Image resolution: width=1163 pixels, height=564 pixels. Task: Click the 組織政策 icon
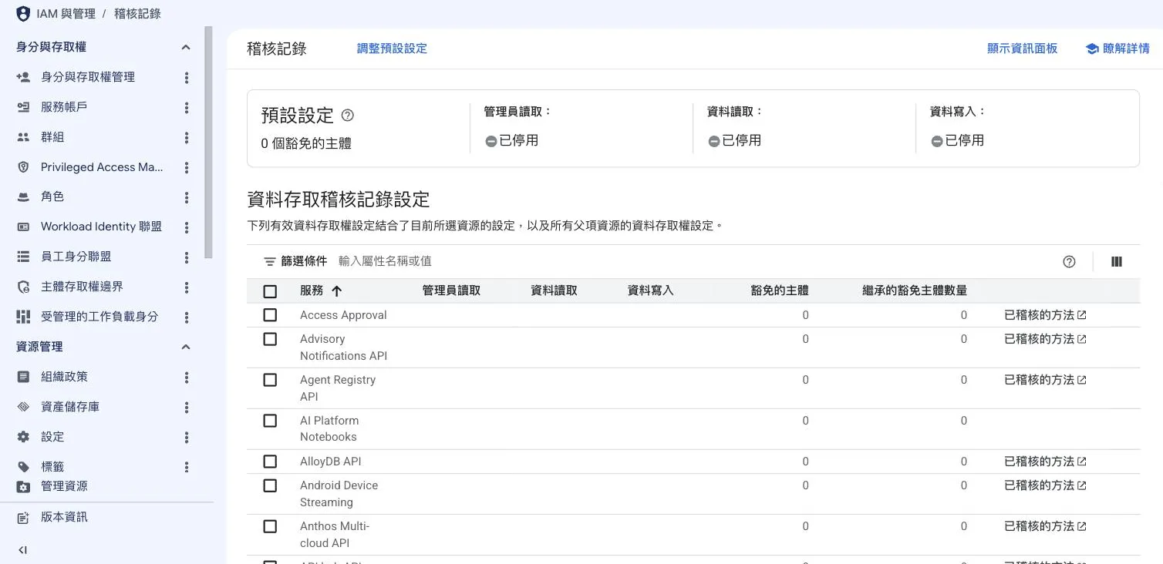click(x=23, y=377)
